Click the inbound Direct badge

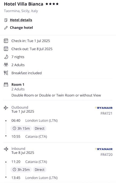[x=40, y=170]
